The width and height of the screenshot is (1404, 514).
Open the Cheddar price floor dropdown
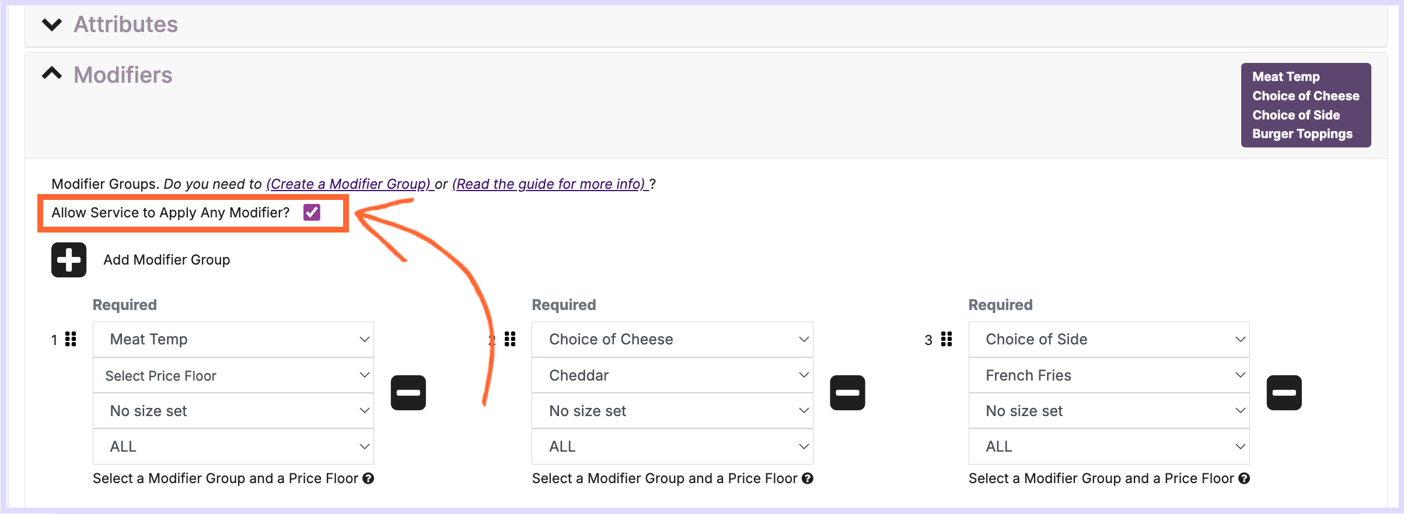[x=672, y=375]
